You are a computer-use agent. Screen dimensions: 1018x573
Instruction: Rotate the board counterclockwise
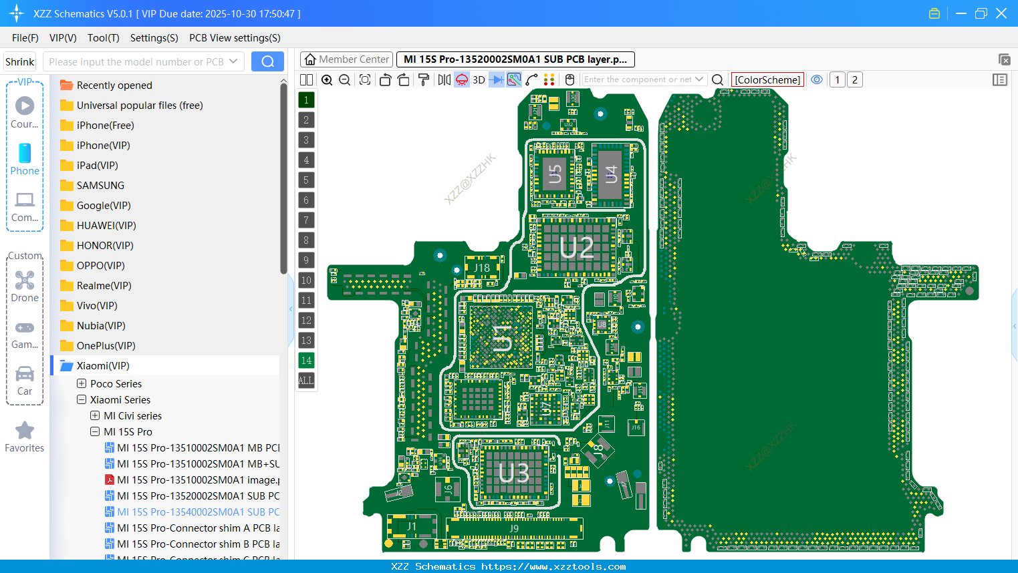click(385, 79)
